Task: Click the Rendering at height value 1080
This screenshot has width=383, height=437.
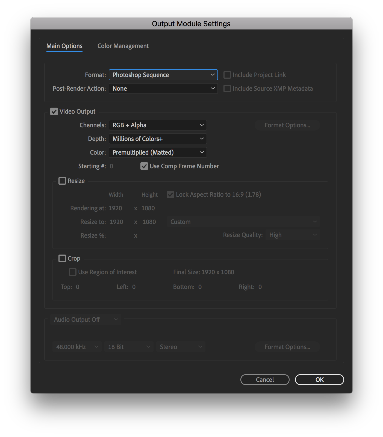Action: (x=148, y=208)
